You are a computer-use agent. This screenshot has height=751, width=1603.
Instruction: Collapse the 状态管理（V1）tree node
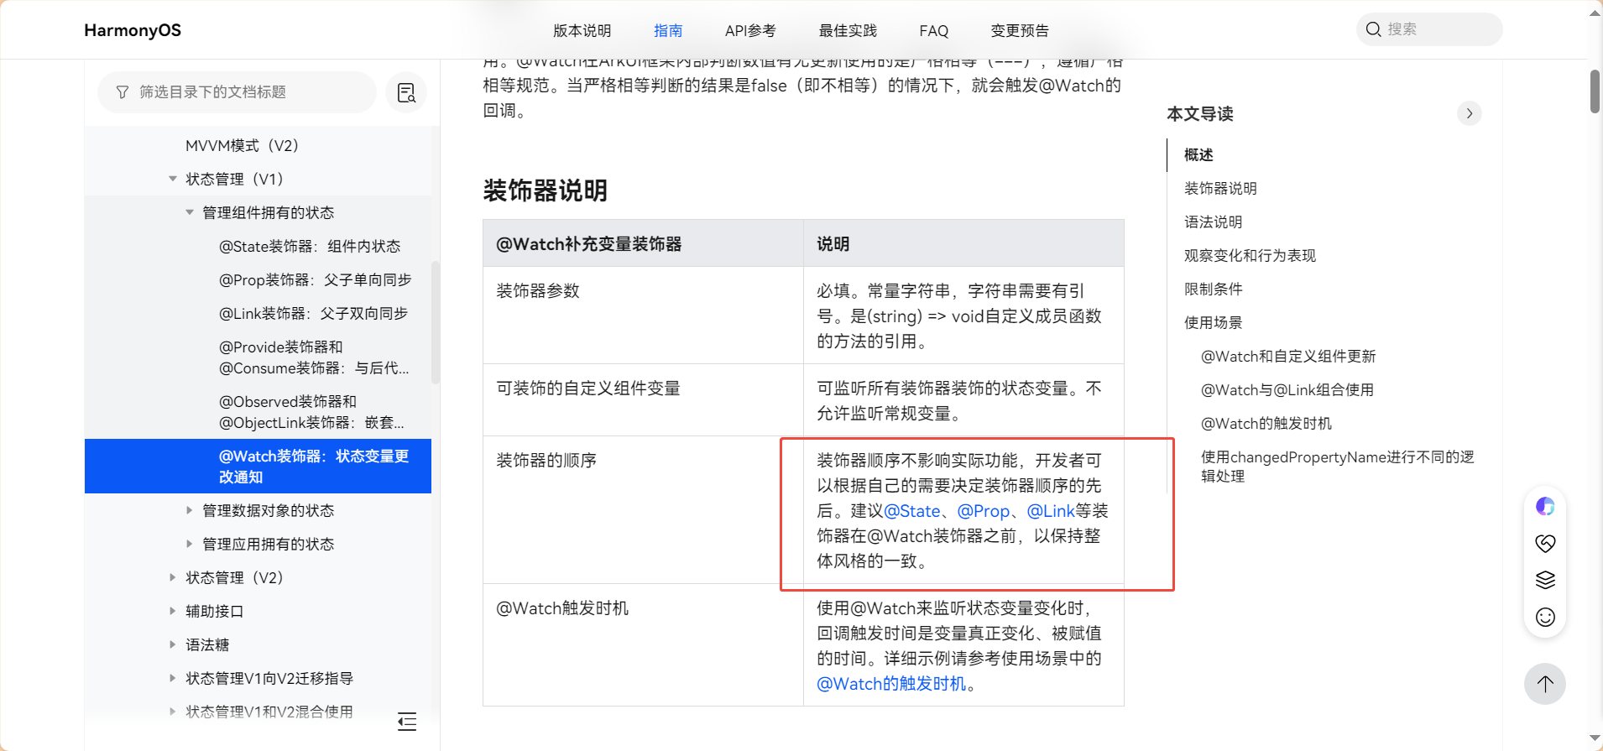point(173,179)
